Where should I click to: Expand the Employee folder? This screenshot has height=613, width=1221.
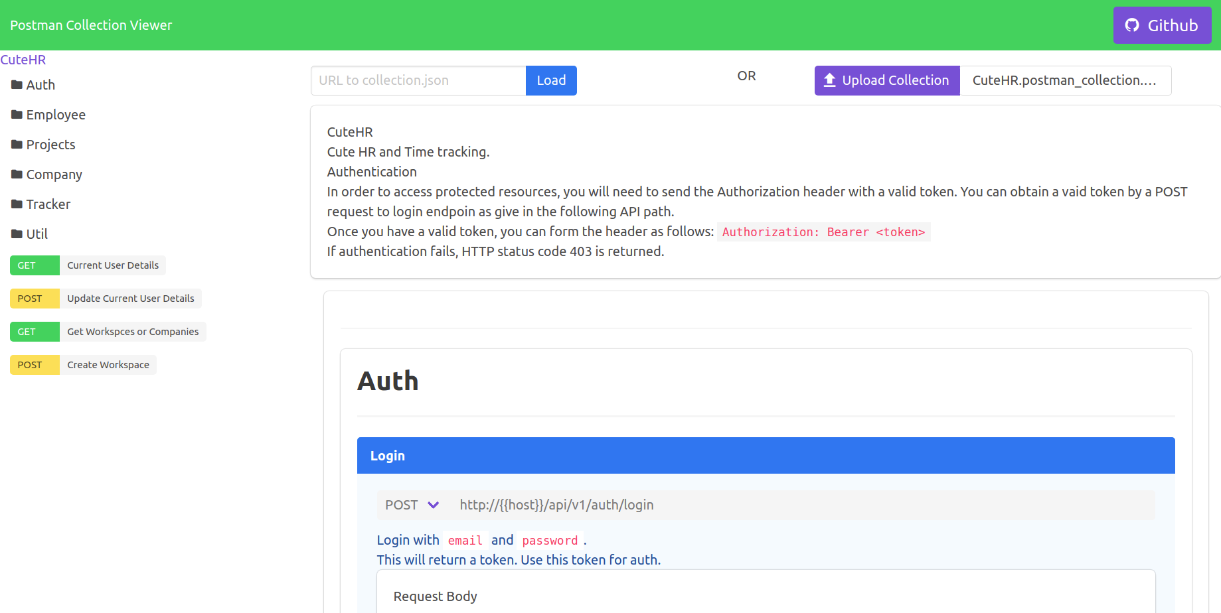tap(48, 115)
